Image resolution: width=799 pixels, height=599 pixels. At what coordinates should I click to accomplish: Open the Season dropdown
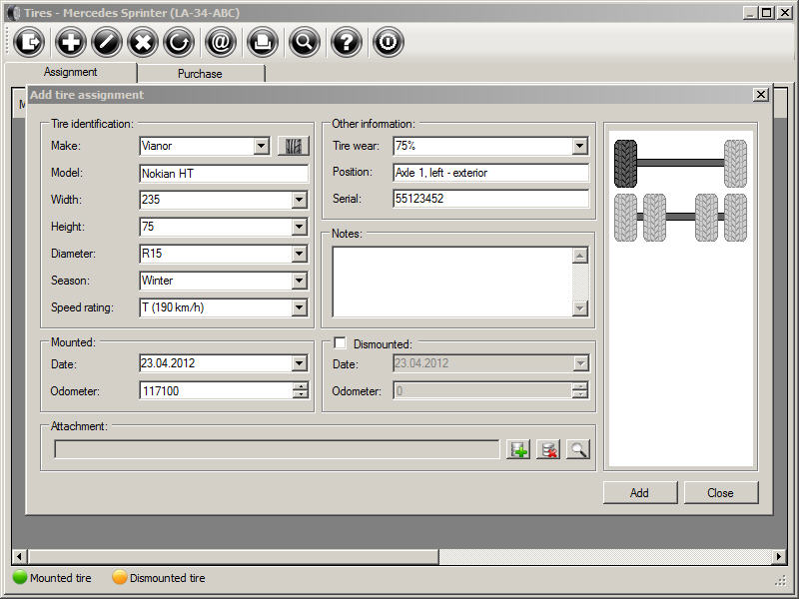coord(299,281)
